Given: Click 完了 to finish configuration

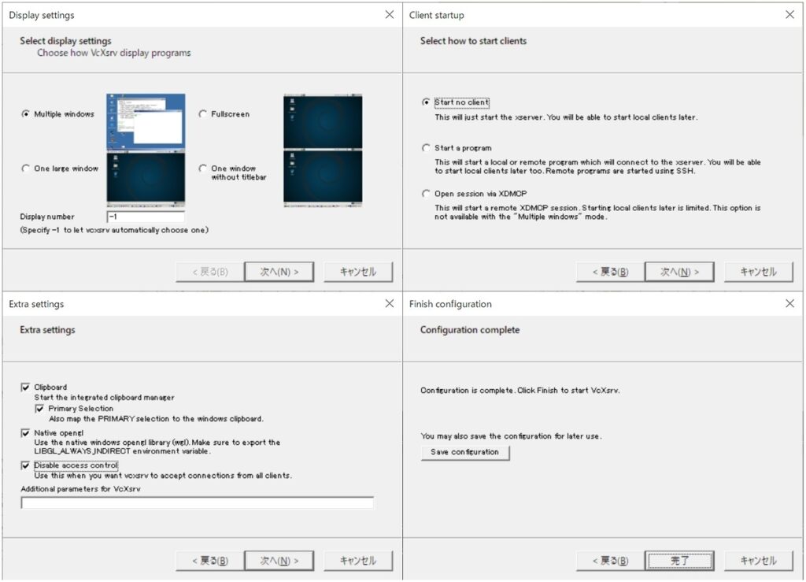Looking at the screenshot, I should 679,561.
